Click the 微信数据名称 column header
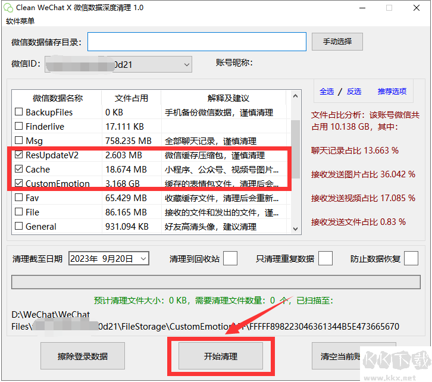The image size is (432, 382). (x=57, y=98)
